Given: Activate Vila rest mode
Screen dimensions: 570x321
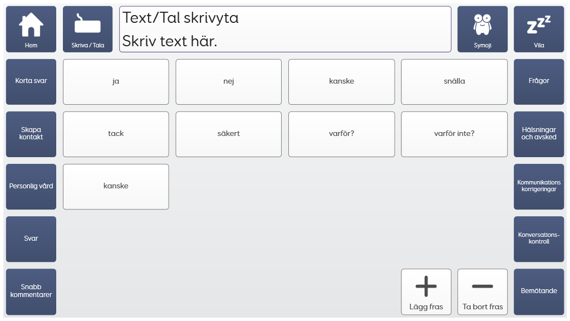Looking at the screenshot, I should 538,29.
